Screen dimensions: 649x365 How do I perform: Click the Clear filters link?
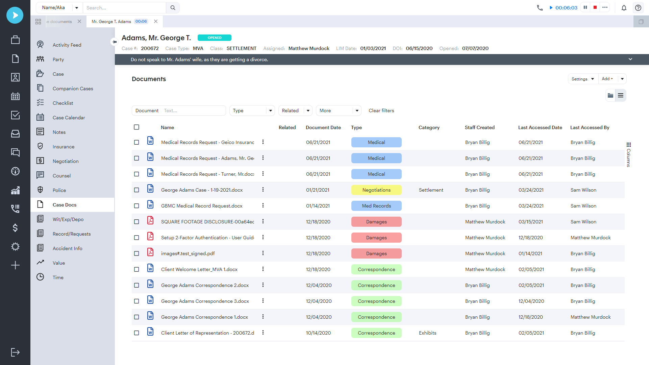tap(381, 111)
